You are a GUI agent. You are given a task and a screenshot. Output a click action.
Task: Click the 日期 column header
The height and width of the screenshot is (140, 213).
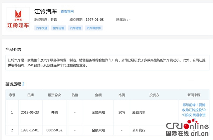point(30,95)
